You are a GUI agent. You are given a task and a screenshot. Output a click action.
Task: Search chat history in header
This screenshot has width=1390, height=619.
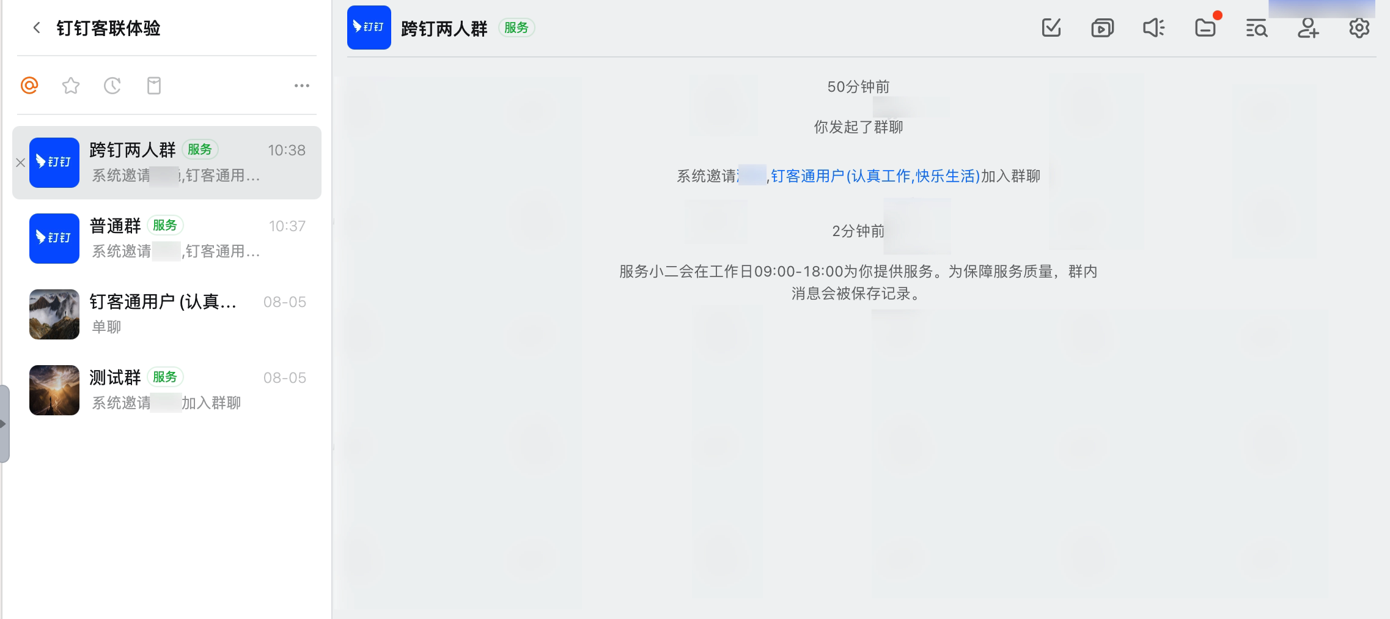click(x=1257, y=28)
